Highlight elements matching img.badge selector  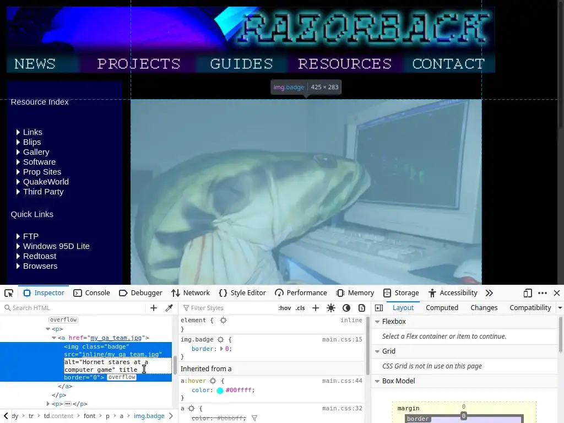pos(220,339)
